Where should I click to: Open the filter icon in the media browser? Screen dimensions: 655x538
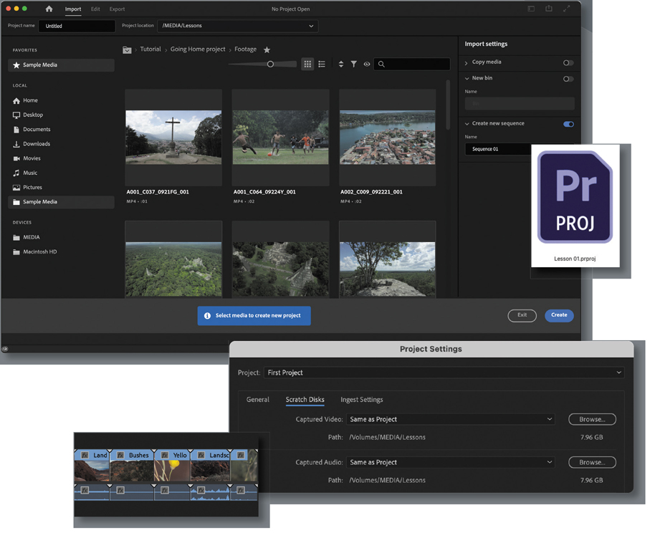click(x=353, y=64)
